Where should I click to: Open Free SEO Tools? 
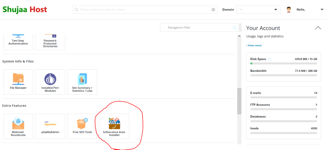click(x=82, y=126)
